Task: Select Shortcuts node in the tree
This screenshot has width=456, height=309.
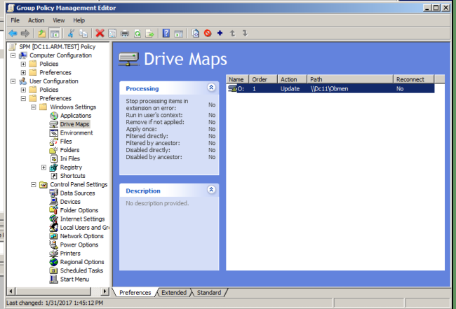Action: pos(72,176)
